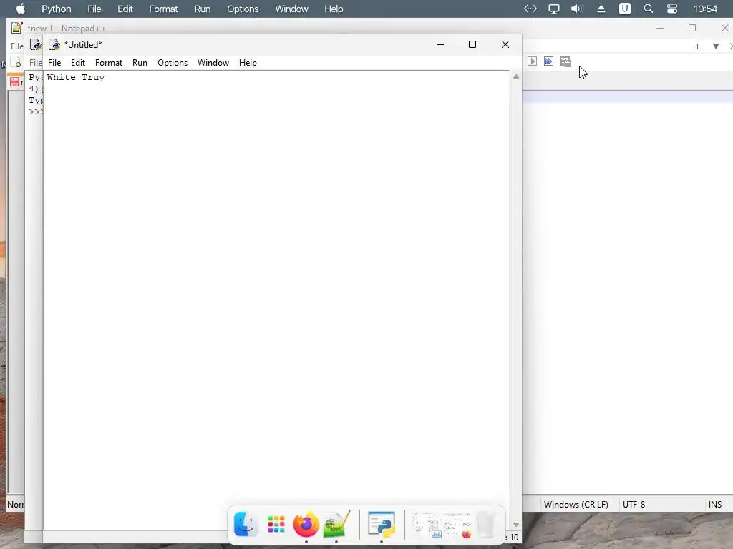Click the display monitor icon in menu bar

(553, 9)
